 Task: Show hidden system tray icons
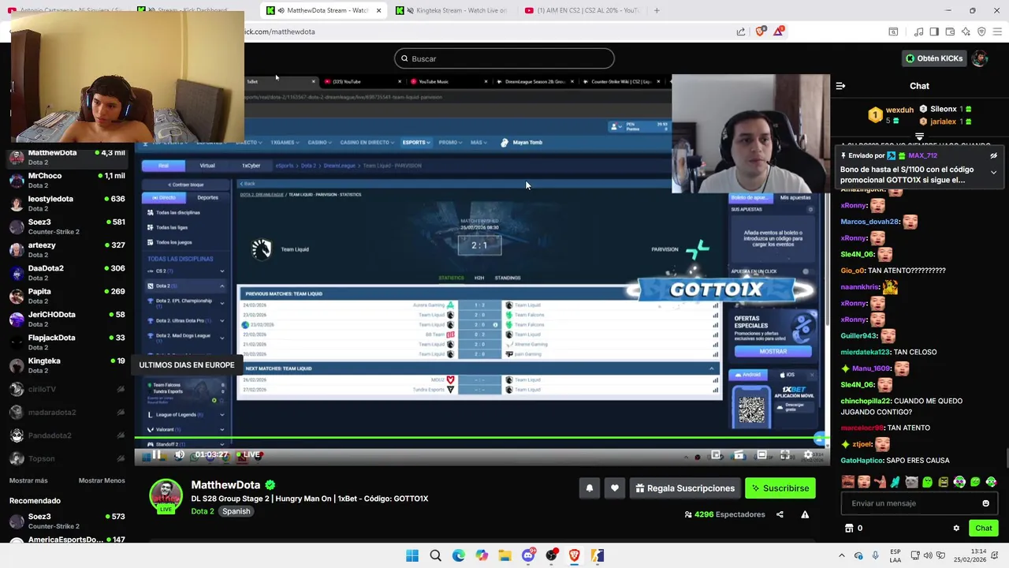coord(841,555)
